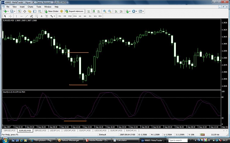Select the Trendline drawing tool
This screenshot has width=230, height=143.
(x=26, y=16)
